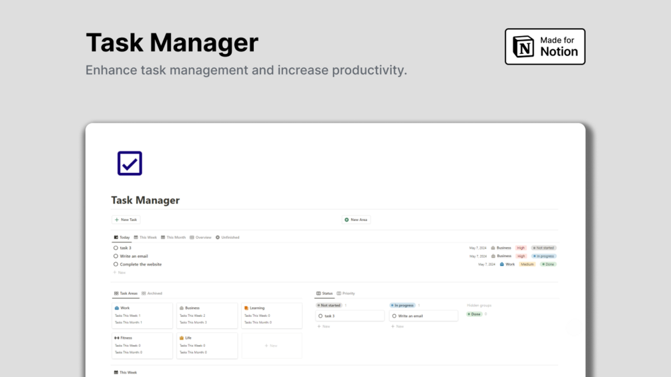Click the Business icon in the Task Areas card
671x377 pixels.
[x=182, y=308]
